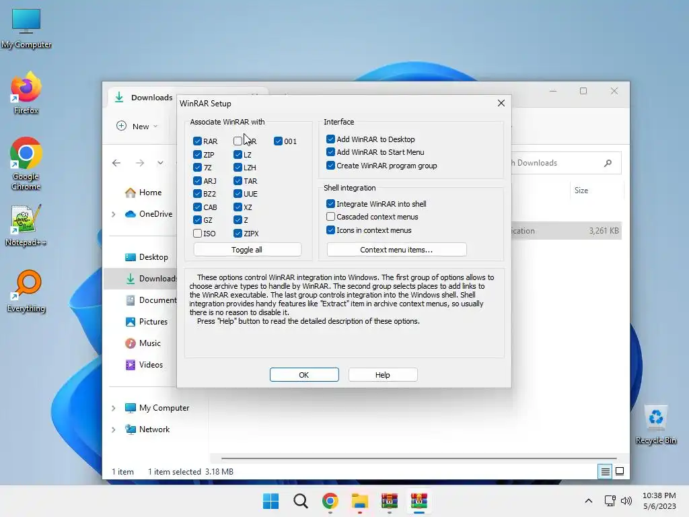
Task: Open network status in system tray
Action: tap(610, 501)
